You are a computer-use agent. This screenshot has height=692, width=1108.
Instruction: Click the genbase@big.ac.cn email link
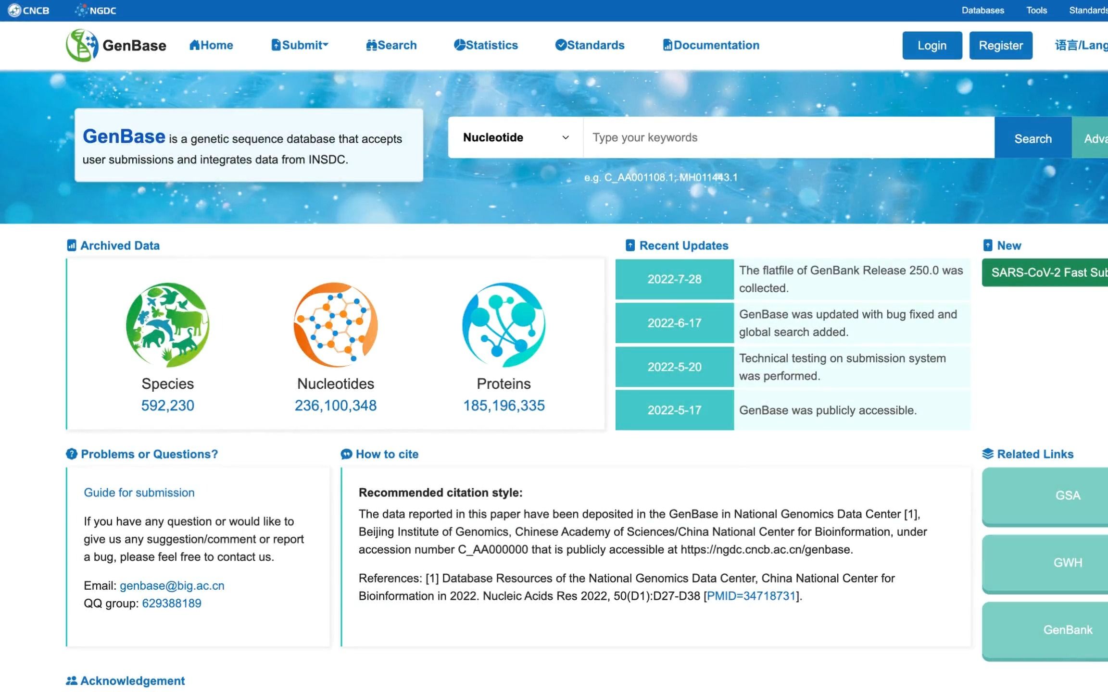click(x=172, y=586)
